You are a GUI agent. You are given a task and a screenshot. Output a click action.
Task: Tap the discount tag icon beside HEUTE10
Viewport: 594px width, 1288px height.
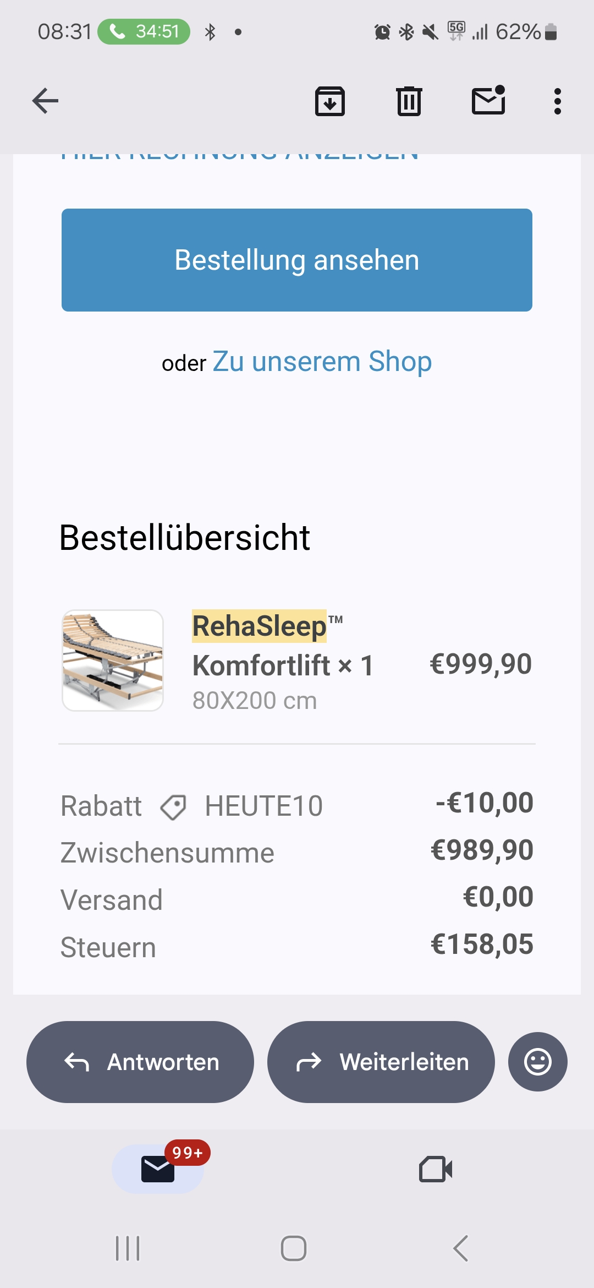click(173, 807)
